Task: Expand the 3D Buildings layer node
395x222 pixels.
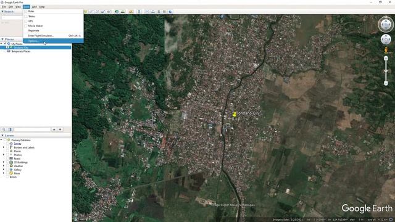Action: pos(4,162)
